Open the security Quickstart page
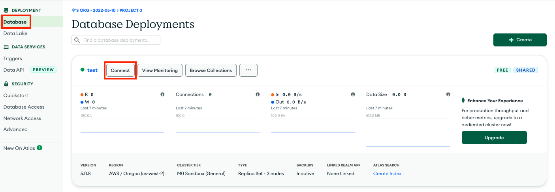 click(16, 96)
